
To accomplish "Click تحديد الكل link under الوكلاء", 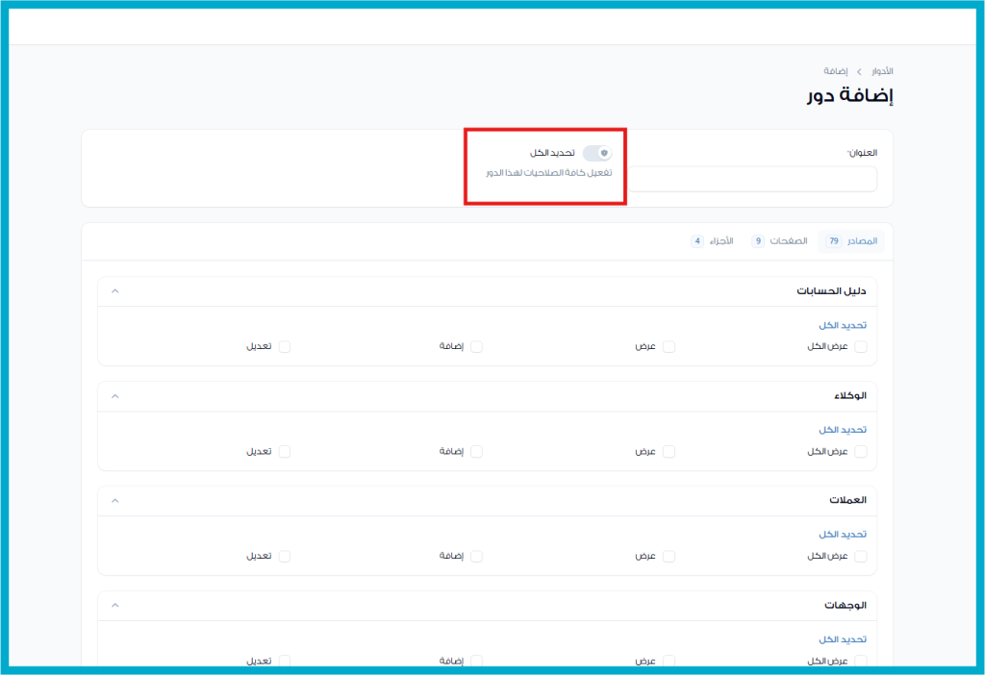I will click(843, 430).
